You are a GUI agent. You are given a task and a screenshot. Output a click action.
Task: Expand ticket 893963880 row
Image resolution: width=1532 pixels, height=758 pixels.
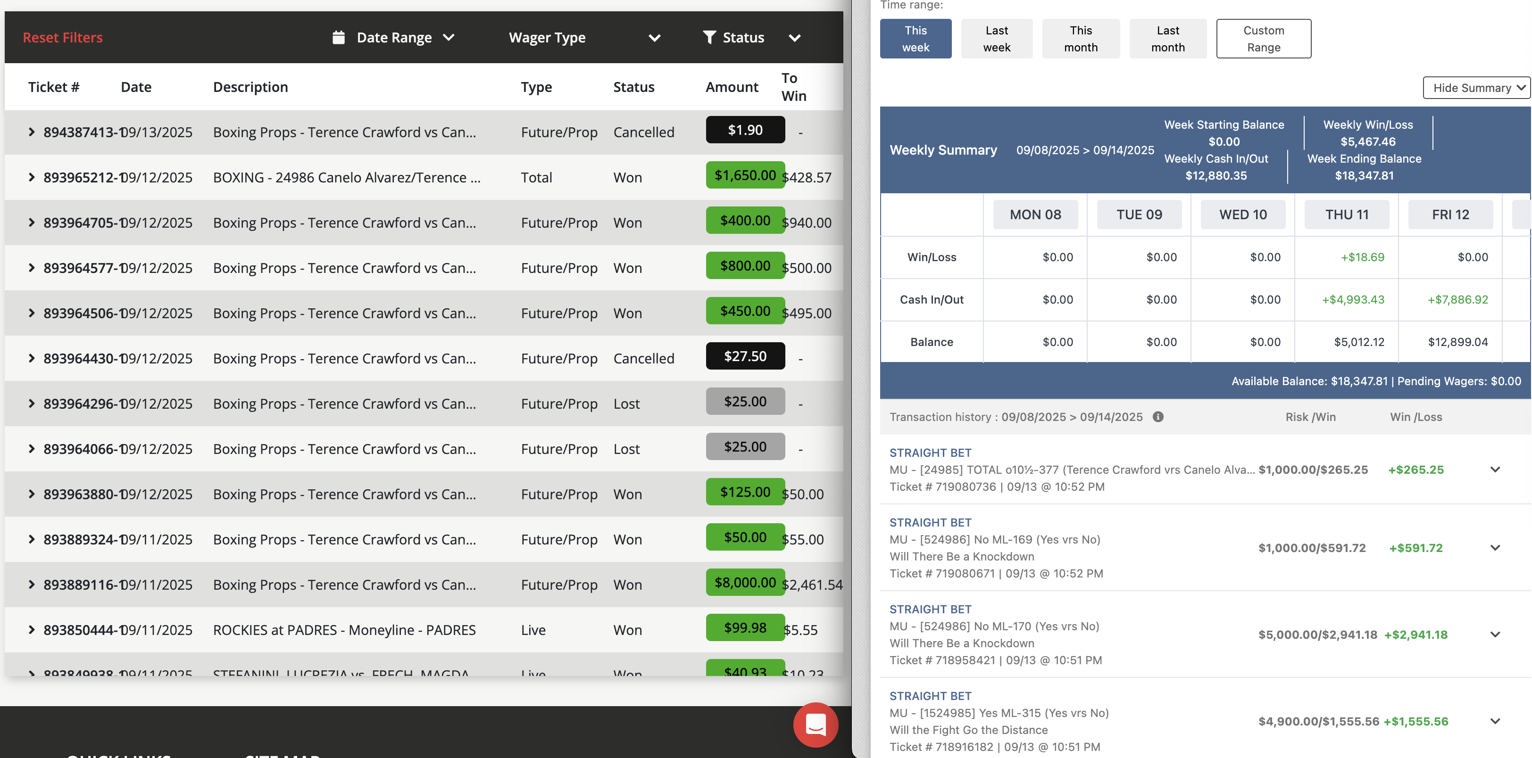(x=32, y=494)
